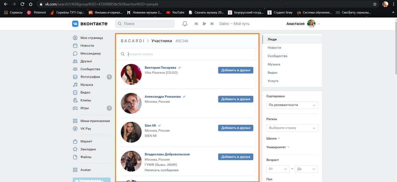Viewport: 397px width, 182px height.
Task: Focus the VK top search field
Action: (x=145, y=24)
